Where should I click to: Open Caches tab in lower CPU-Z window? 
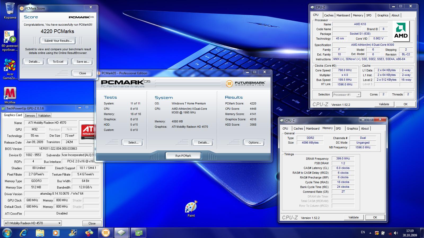[298, 129]
